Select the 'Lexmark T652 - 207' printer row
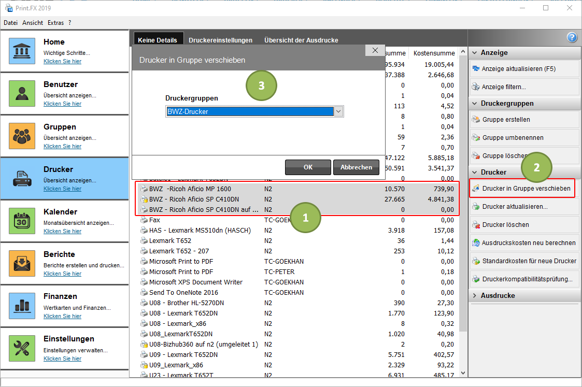Image resolution: width=582 pixels, height=387 pixels. 297,251
